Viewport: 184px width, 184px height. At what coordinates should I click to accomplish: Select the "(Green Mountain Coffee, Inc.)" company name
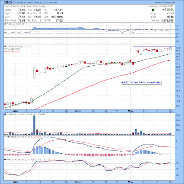click(28, 2)
